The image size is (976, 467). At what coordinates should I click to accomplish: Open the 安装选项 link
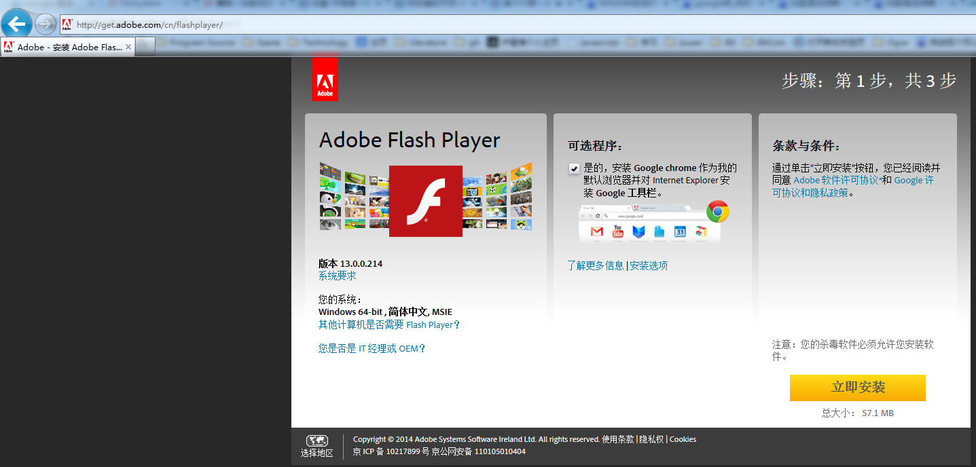click(649, 265)
